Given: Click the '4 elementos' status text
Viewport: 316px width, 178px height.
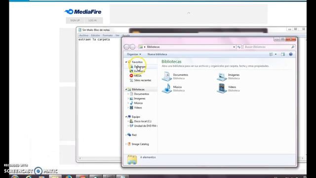Looking at the screenshot, I should (148, 157).
